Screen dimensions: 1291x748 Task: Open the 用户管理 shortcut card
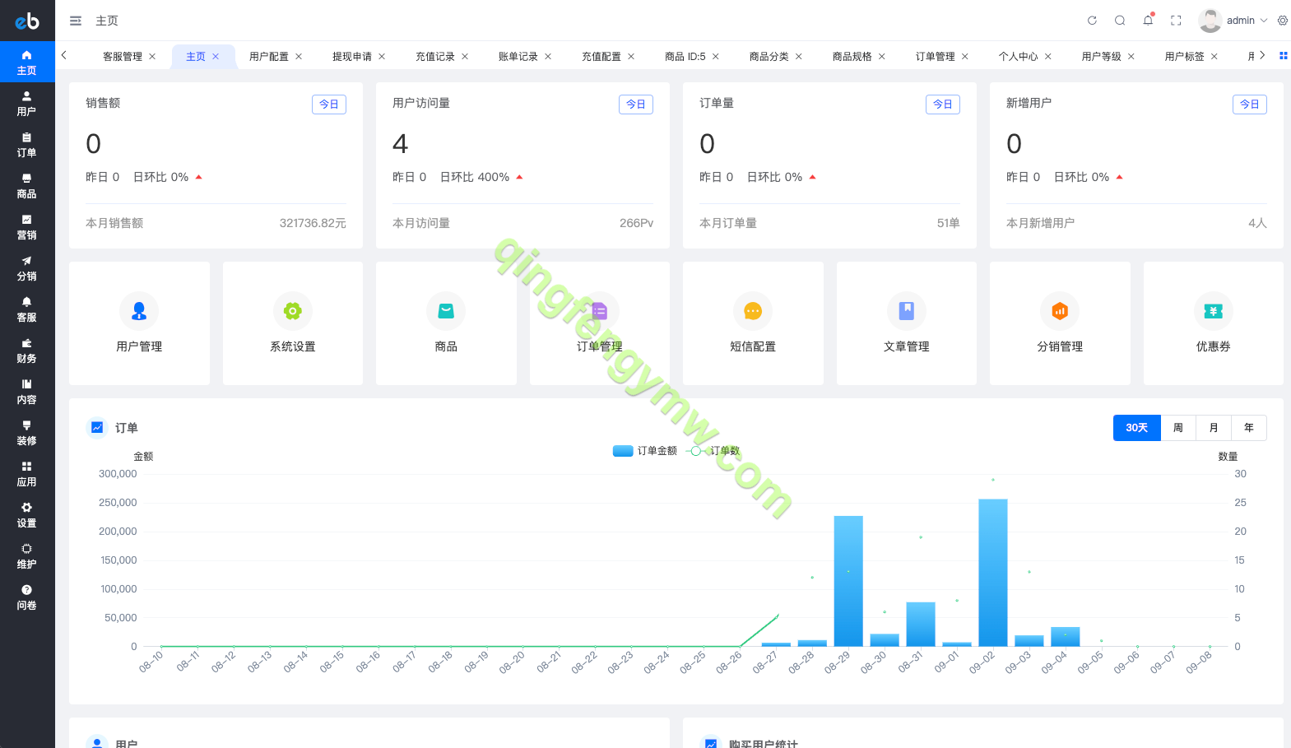[139, 323]
